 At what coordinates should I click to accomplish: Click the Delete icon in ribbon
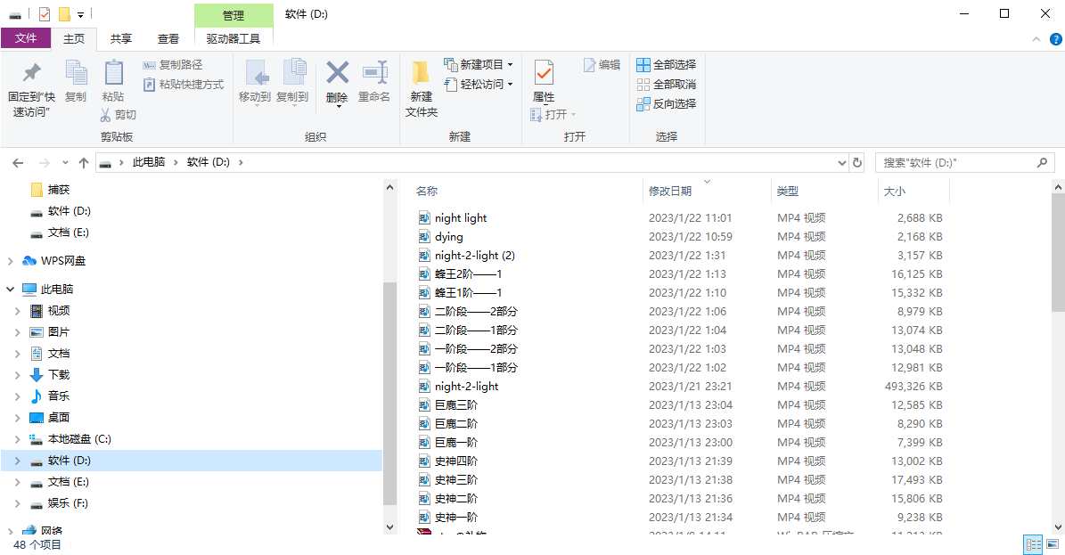[x=337, y=74]
